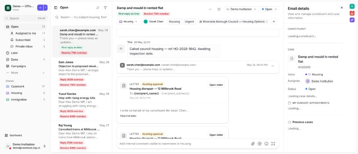Click the Sarah Chen constituent chip
The width and height of the screenshot is (358, 154).
tap(153, 22)
